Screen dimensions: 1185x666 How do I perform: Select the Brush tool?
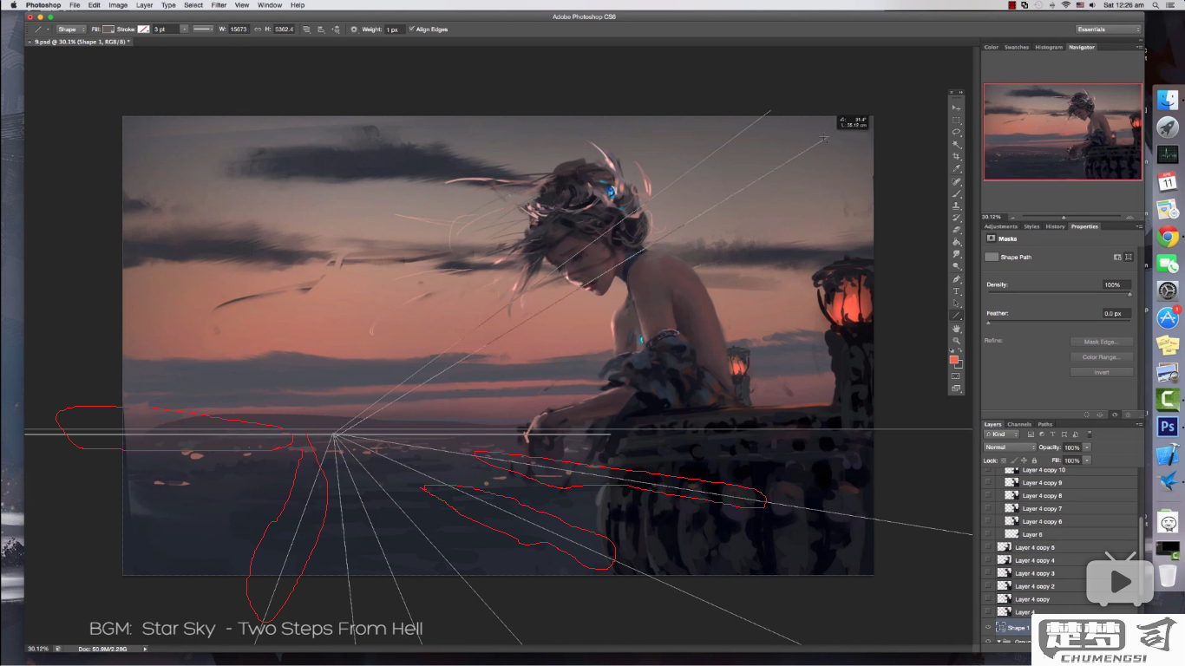957,194
